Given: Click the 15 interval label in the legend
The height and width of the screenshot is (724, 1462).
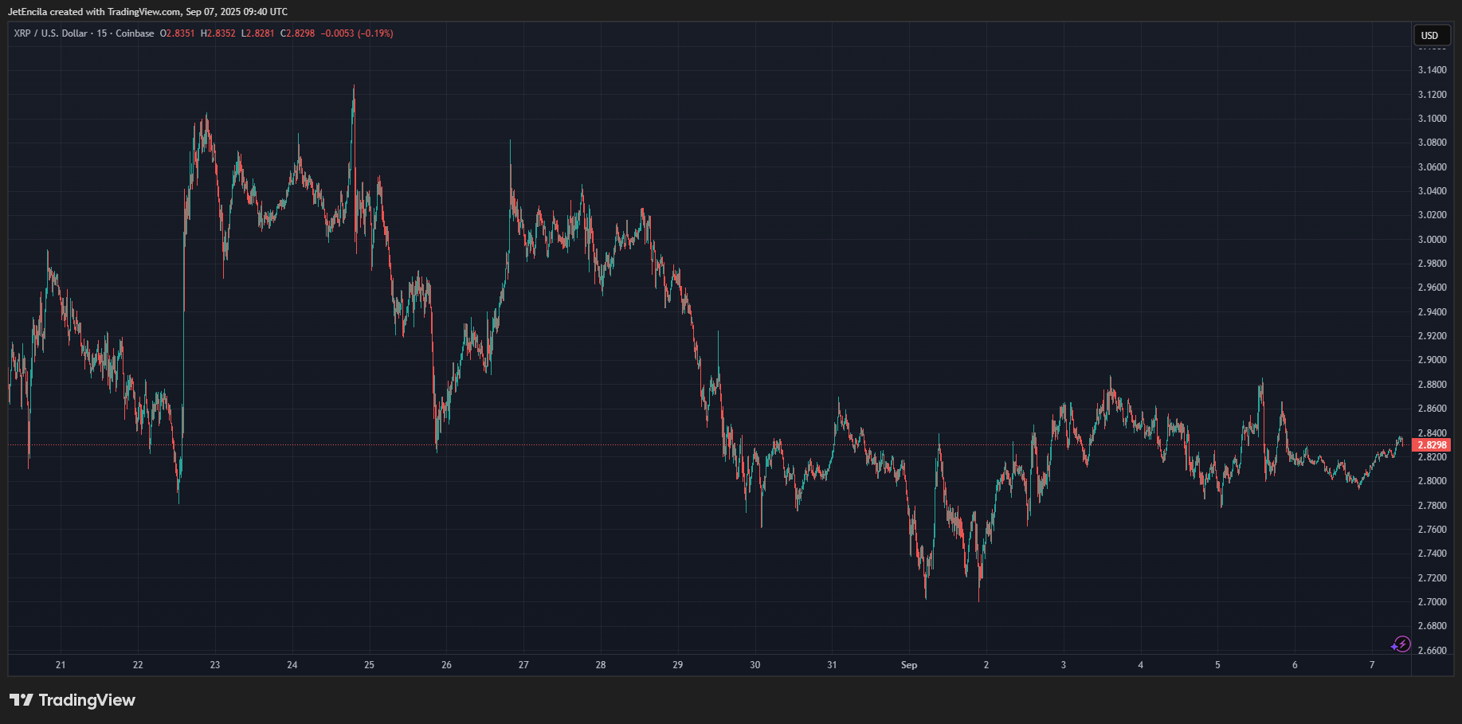Looking at the screenshot, I should point(102,33).
